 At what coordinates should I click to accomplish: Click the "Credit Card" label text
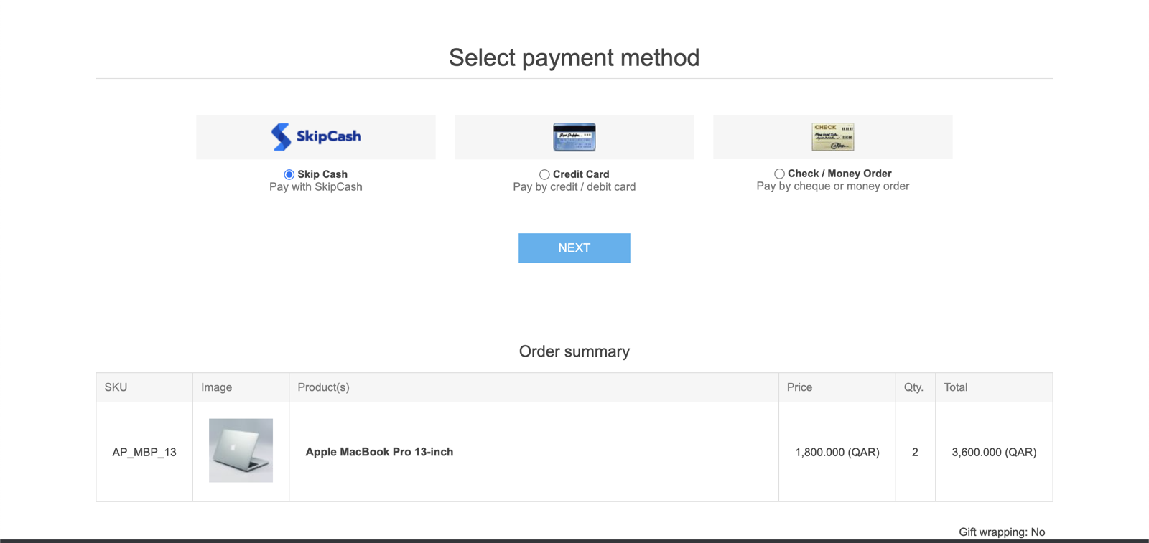click(x=581, y=174)
